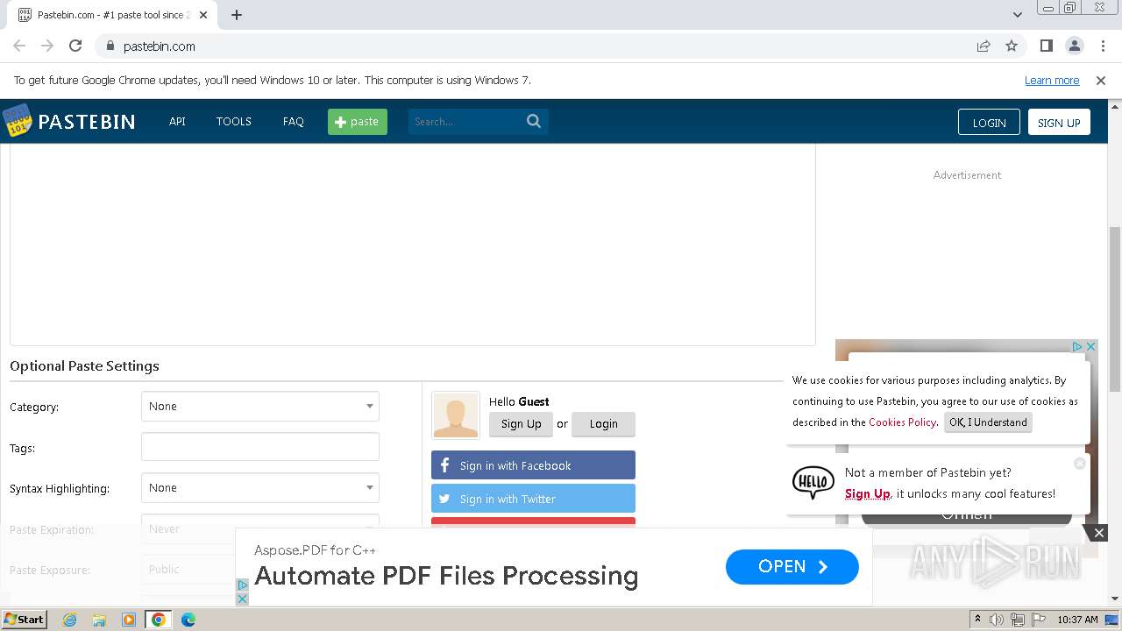1122x631 pixels.
Task: Click the Hello speech bubble icon
Action: (813, 482)
